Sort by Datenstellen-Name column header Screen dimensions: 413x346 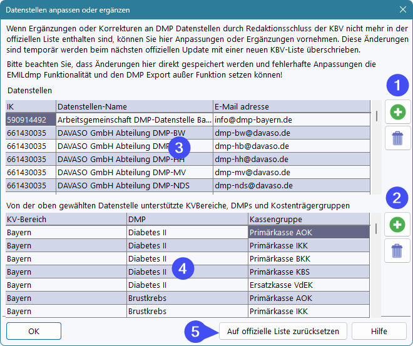coord(133,106)
